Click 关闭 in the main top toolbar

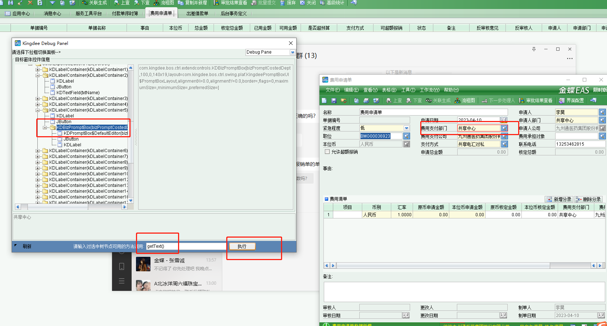(x=308, y=3)
